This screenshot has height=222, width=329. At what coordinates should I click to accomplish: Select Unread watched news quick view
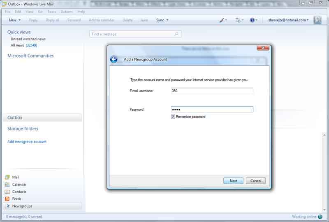tap(28, 39)
